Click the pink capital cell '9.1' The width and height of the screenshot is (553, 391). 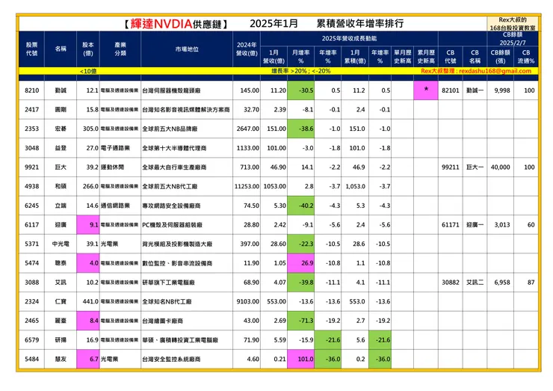tap(88, 225)
